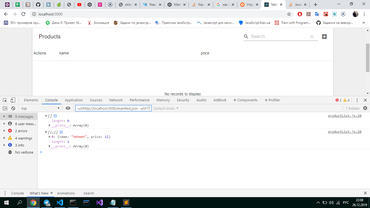Click the add product plus icon
The image size is (370, 208).
pyautogui.click(x=324, y=37)
